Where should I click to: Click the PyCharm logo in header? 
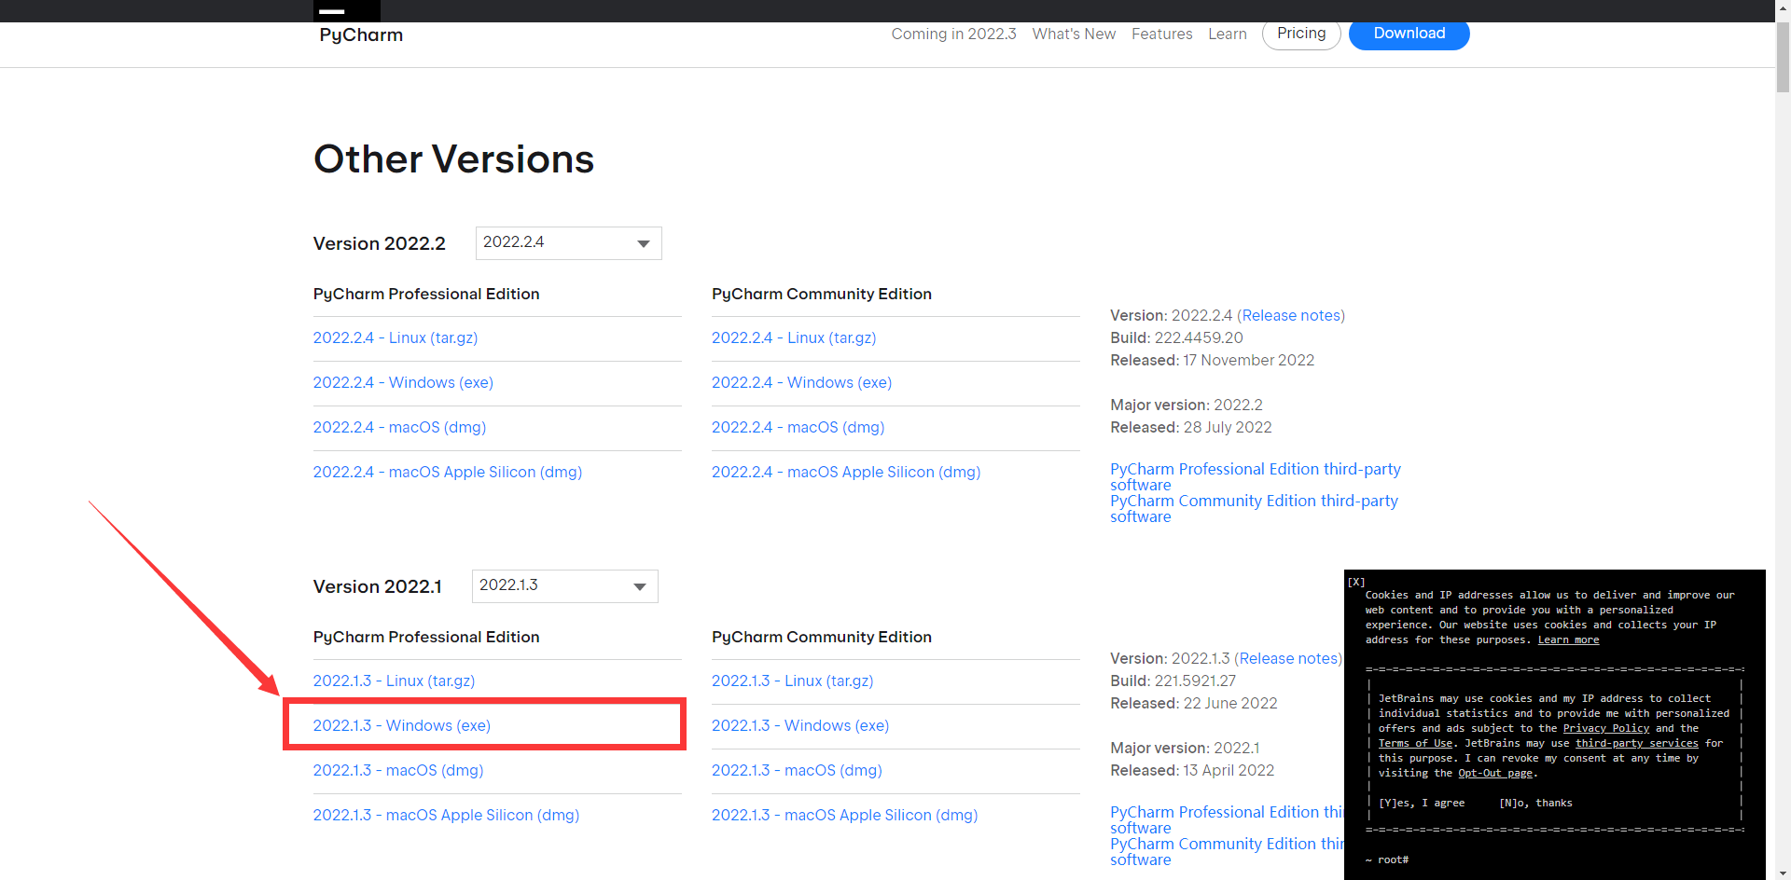click(361, 34)
